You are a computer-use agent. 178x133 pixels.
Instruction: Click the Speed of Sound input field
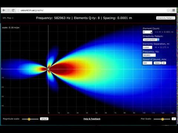[148, 63]
